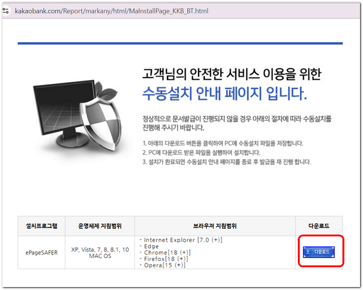The image size is (363, 290).
Task: Click step 3 text starting with 설치가 완료되면
Action: [227, 162]
